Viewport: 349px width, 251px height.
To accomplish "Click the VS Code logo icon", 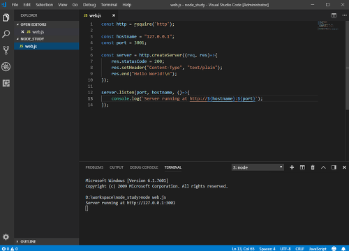I will pos(4,5).
